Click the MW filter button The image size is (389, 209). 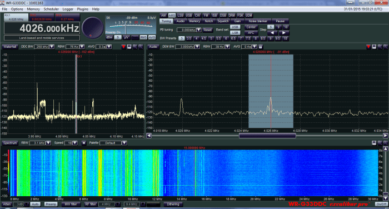coord(71,205)
